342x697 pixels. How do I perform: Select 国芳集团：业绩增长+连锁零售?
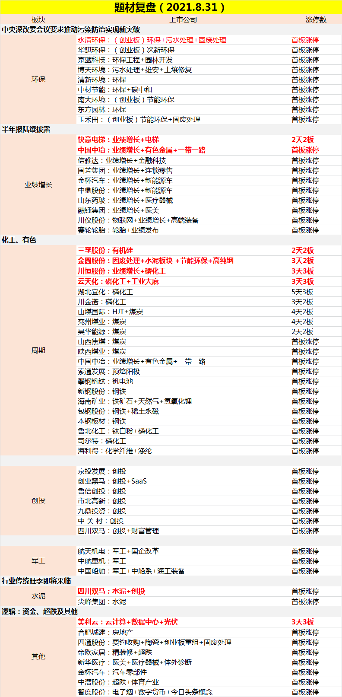coord(125,171)
